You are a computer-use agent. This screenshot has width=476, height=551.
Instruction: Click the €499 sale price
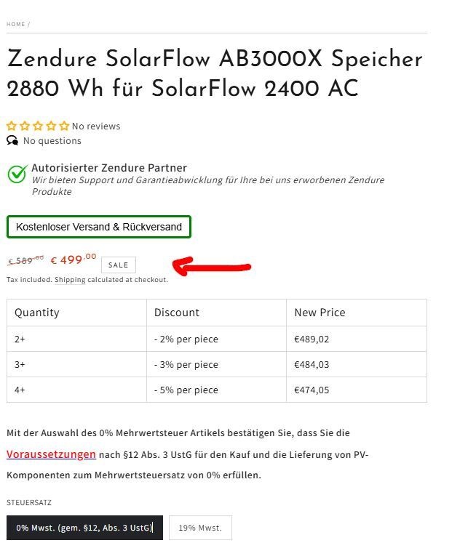[73, 260]
